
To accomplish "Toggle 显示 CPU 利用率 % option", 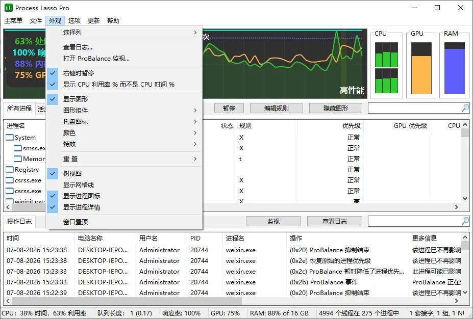I will point(124,85).
